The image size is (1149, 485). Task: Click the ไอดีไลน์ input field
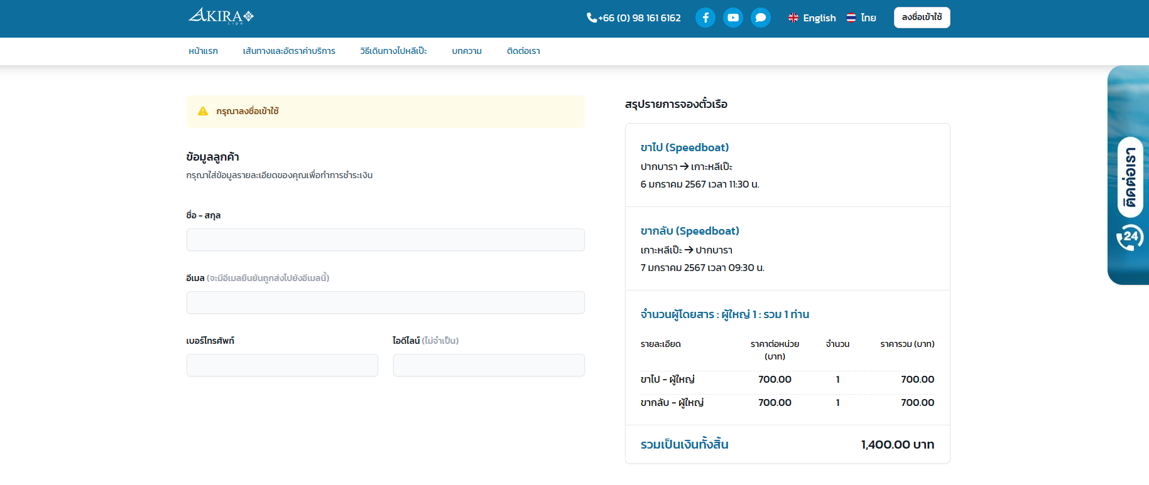click(489, 365)
